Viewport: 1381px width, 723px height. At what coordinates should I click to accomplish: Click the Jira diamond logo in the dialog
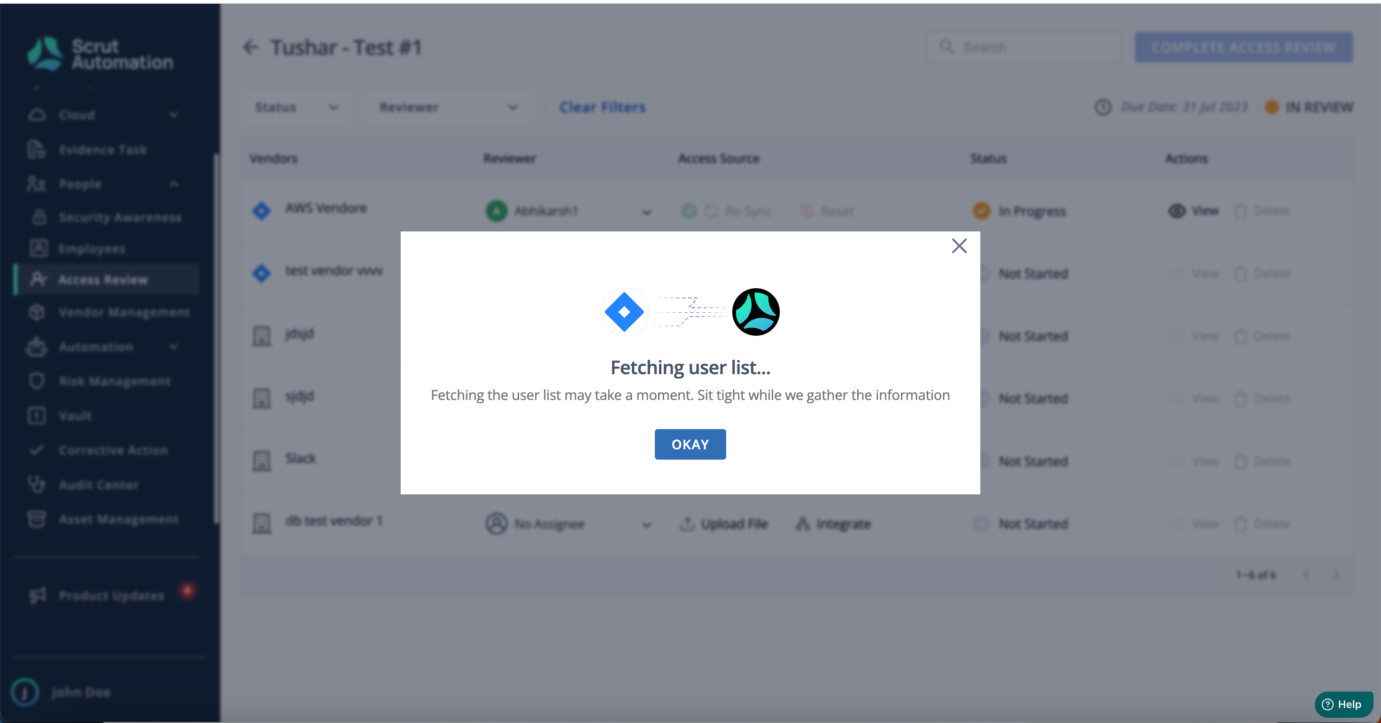(x=624, y=312)
